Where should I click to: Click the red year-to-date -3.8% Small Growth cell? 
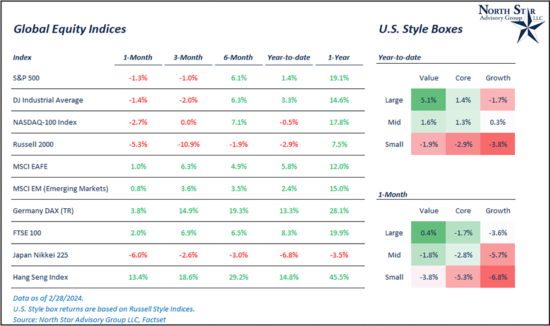click(x=498, y=144)
